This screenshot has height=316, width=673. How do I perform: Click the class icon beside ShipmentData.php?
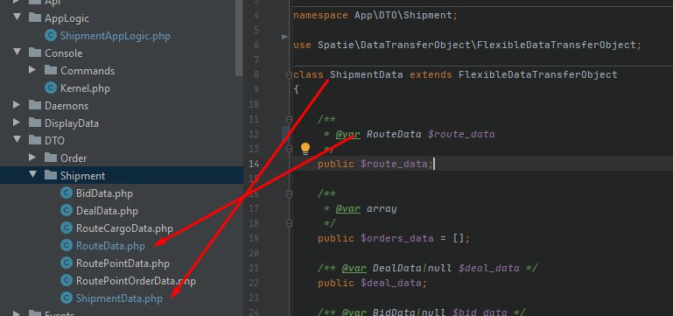pyautogui.click(x=67, y=298)
